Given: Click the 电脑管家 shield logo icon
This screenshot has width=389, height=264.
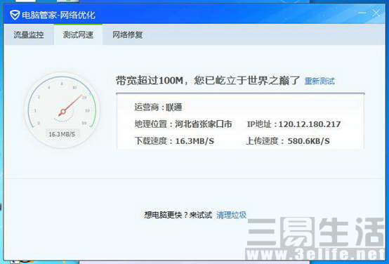Looking at the screenshot, I should [x=15, y=15].
